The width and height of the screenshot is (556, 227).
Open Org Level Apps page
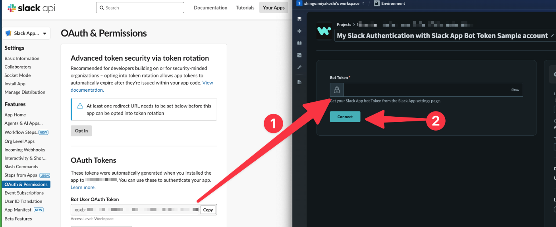point(19,141)
